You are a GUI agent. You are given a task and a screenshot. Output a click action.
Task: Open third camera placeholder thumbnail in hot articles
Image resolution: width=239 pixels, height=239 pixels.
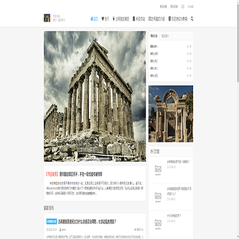(x=158, y=224)
